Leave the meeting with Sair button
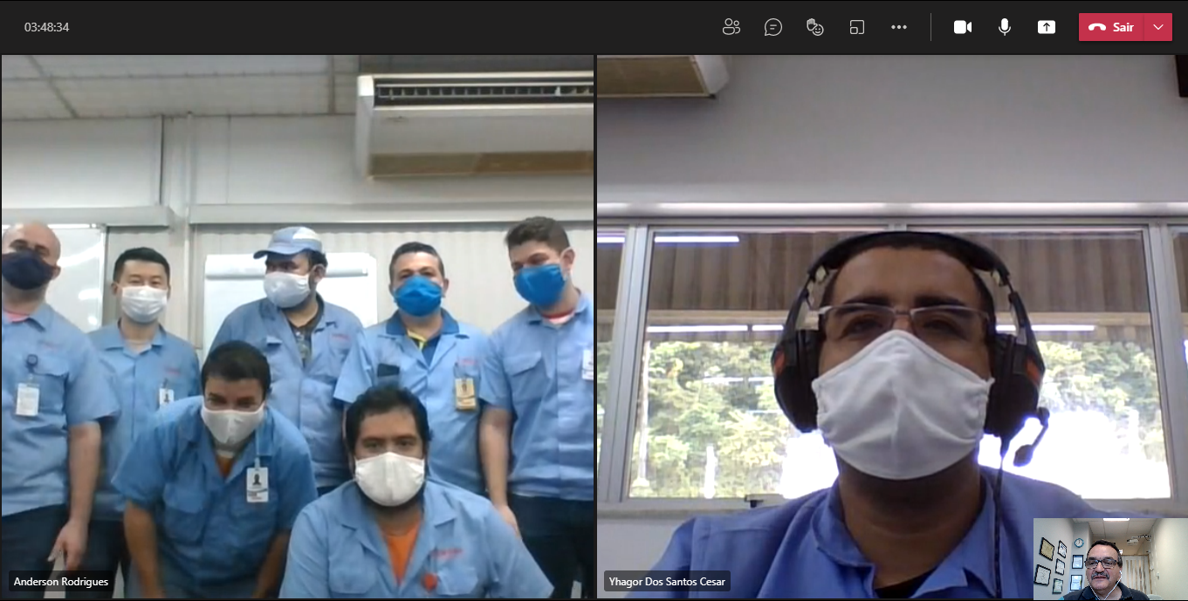Screen dimensions: 1188x601 pyautogui.click(x=1111, y=27)
